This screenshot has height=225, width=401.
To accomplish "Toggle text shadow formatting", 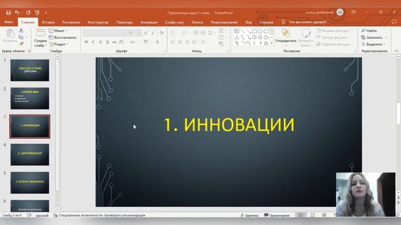I will [107, 42].
